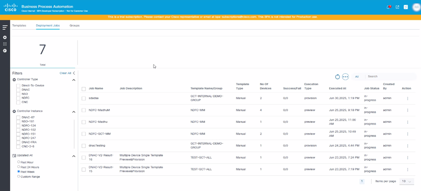Collapse the Updated At section
This screenshot has width=421, height=191.
click(74, 156)
